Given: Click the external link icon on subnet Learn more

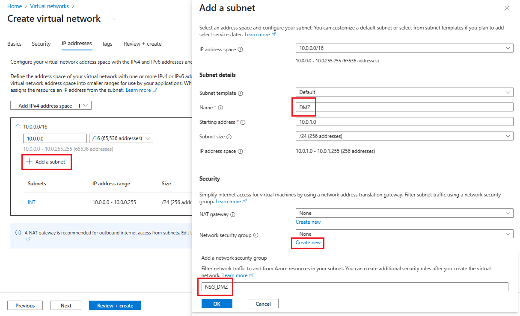Looking at the screenshot, I should (274, 34).
